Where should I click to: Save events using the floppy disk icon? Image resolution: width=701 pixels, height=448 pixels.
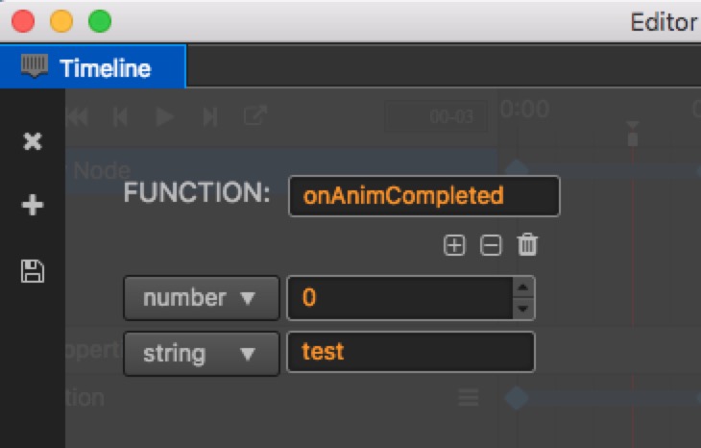click(x=33, y=271)
